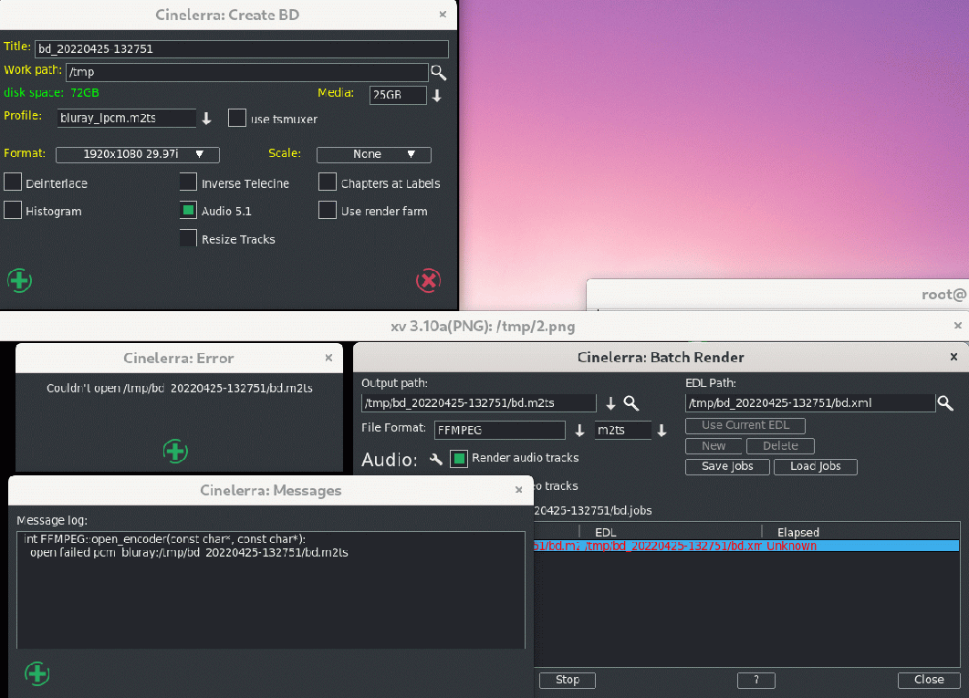Click the green OK checkmark in Create BD

point(19,280)
